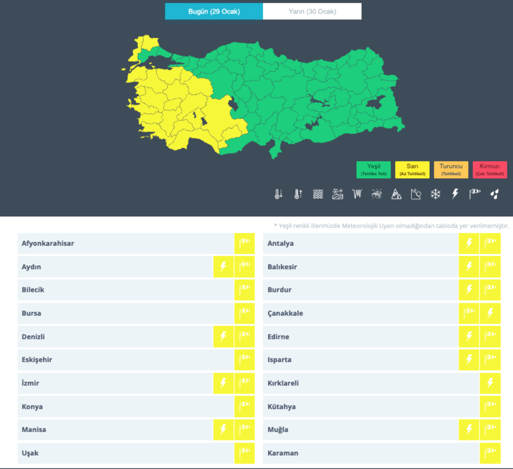Click the Muğla province name
This screenshot has height=469, width=513.
[x=278, y=429]
